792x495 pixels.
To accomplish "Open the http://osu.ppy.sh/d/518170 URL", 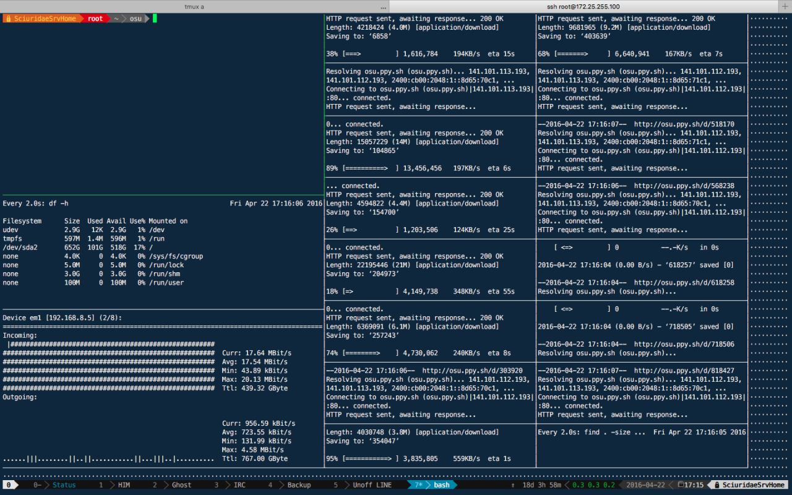I will [x=684, y=124].
